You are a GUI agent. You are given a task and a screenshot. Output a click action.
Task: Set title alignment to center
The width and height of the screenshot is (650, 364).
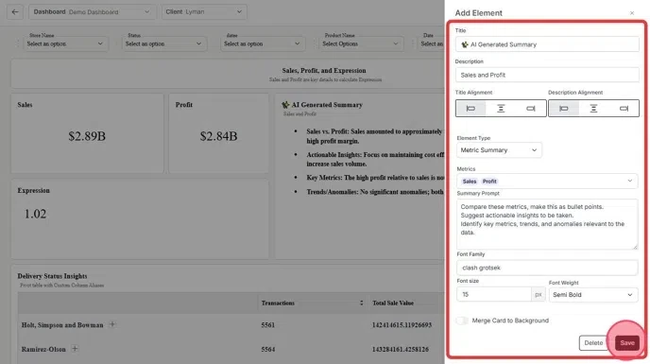(x=501, y=109)
